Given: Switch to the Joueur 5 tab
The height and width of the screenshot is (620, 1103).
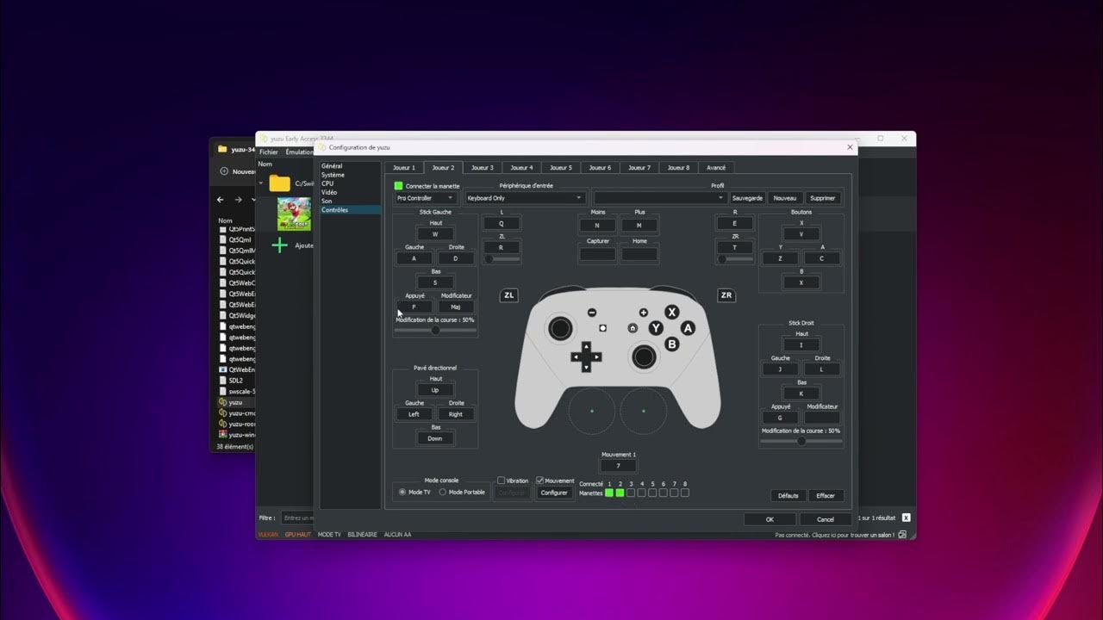Looking at the screenshot, I should point(560,168).
